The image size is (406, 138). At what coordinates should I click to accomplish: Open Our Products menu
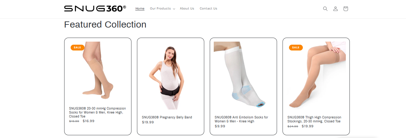pyautogui.click(x=160, y=9)
